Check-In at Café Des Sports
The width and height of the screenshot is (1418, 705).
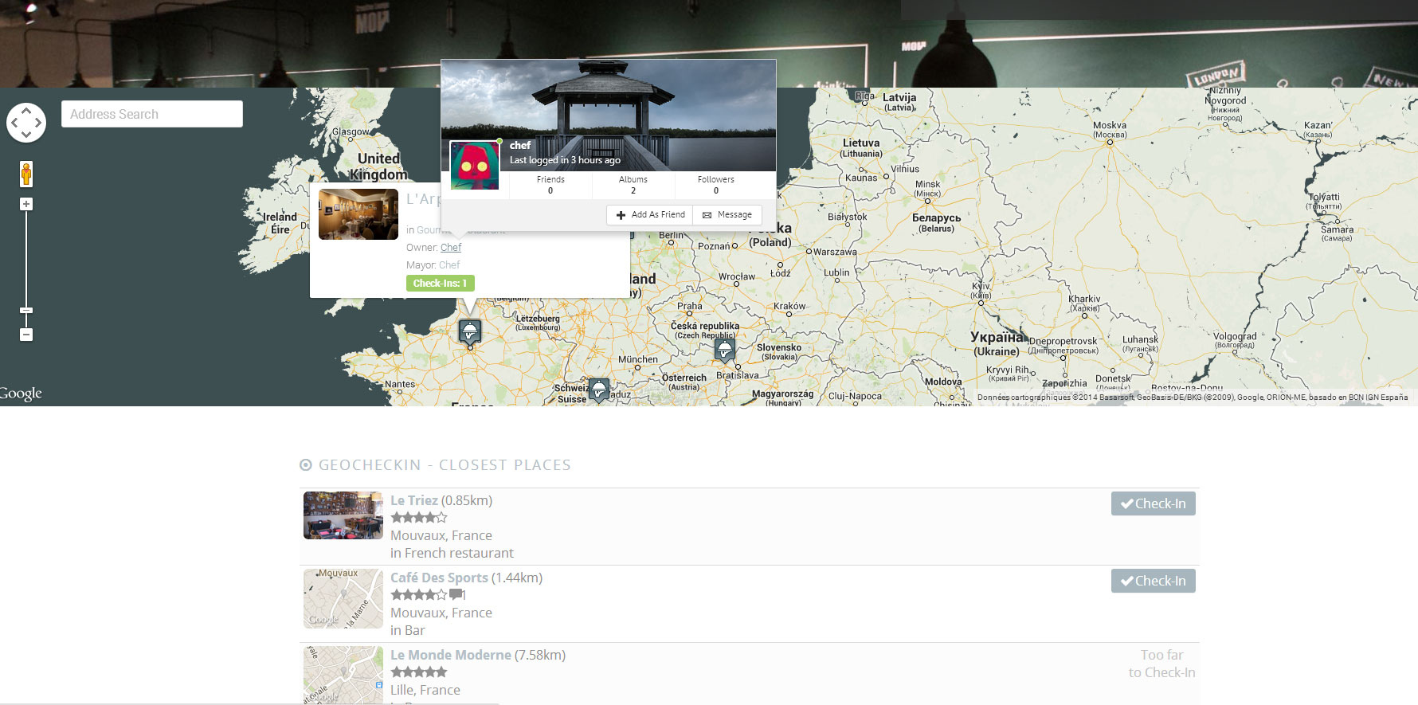(x=1154, y=581)
